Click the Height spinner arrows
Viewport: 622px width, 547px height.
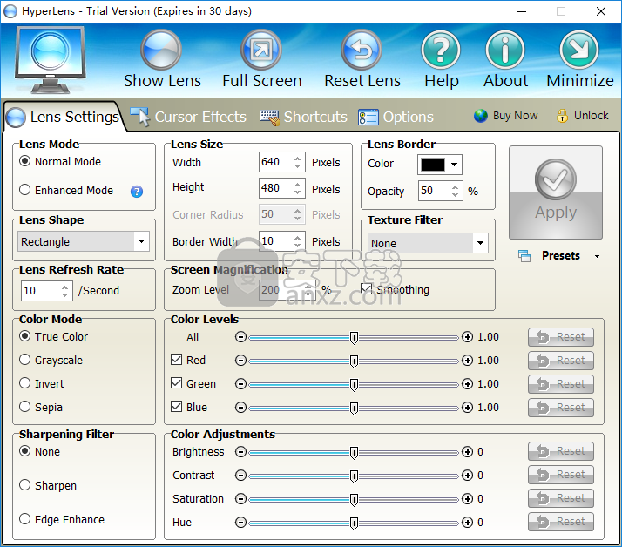click(298, 188)
